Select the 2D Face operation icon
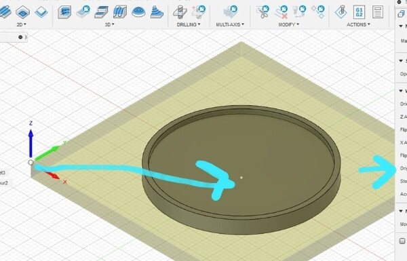407x261 pixels. [x=41, y=12]
